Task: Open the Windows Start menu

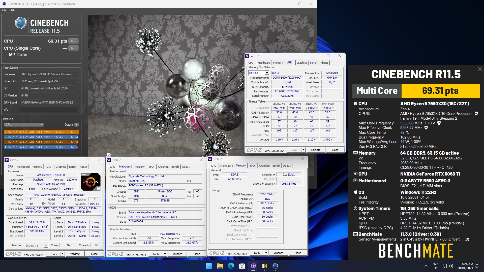Action: [209, 266]
